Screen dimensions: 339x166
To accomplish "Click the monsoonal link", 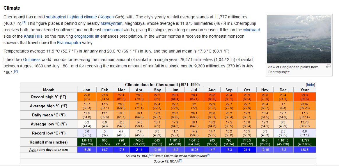I will [x=112, y=30].
